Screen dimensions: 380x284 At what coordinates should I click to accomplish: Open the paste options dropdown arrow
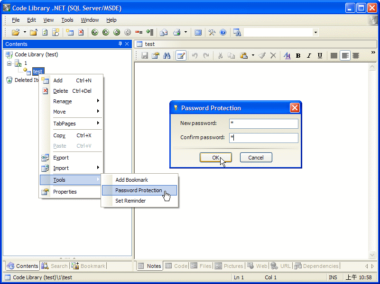[x=253, y=55]
